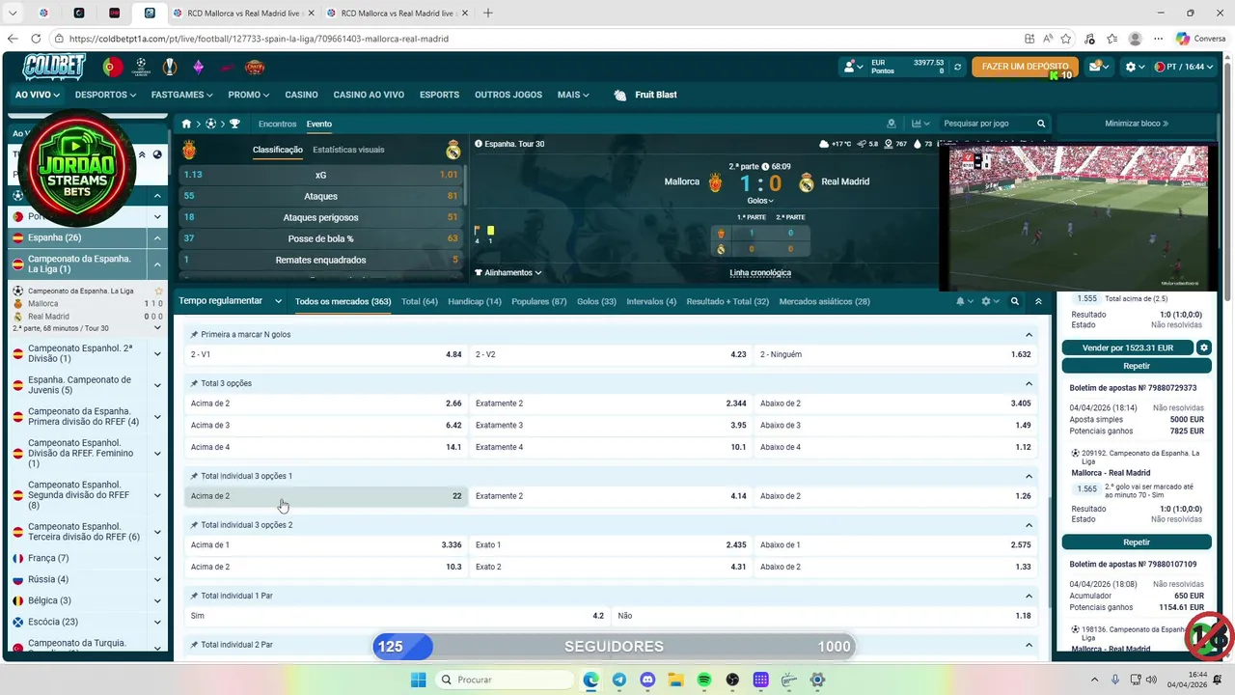Open Telegram from the Windows taskbar
The height and width of the screenshot is (695, 1235).
point(618,680)
